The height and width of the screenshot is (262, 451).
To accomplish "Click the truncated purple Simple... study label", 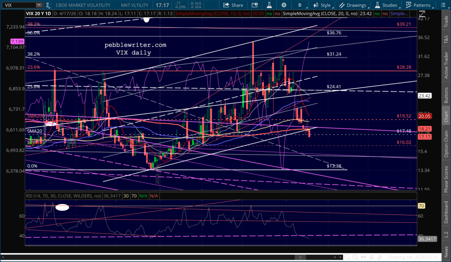I will click(399, 14).
